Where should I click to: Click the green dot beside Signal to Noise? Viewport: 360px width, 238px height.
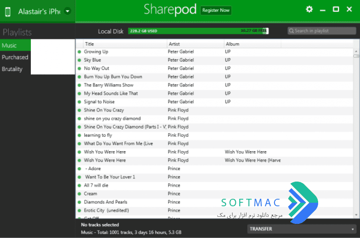click(x=79, y=102)
